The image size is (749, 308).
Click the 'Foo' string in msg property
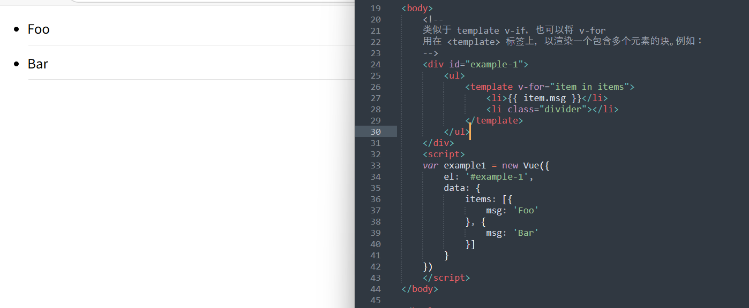tap(526, 210)
